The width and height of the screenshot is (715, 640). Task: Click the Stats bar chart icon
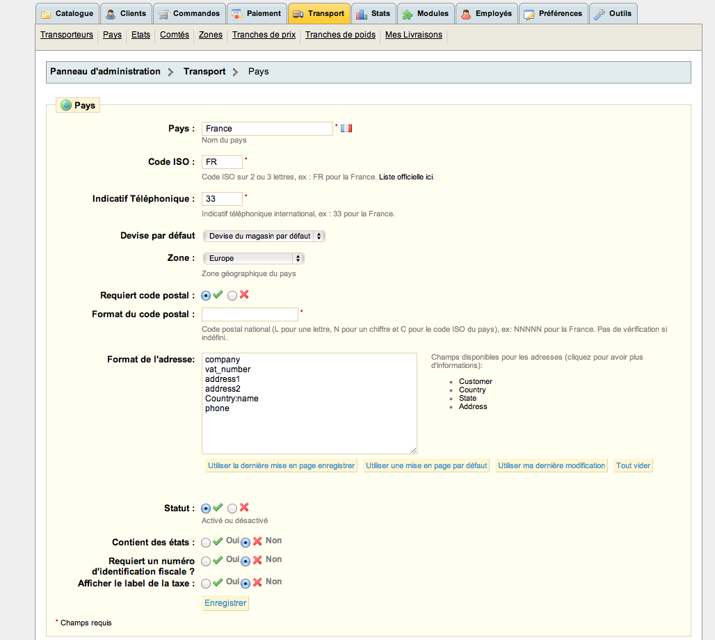coord(362,15)
